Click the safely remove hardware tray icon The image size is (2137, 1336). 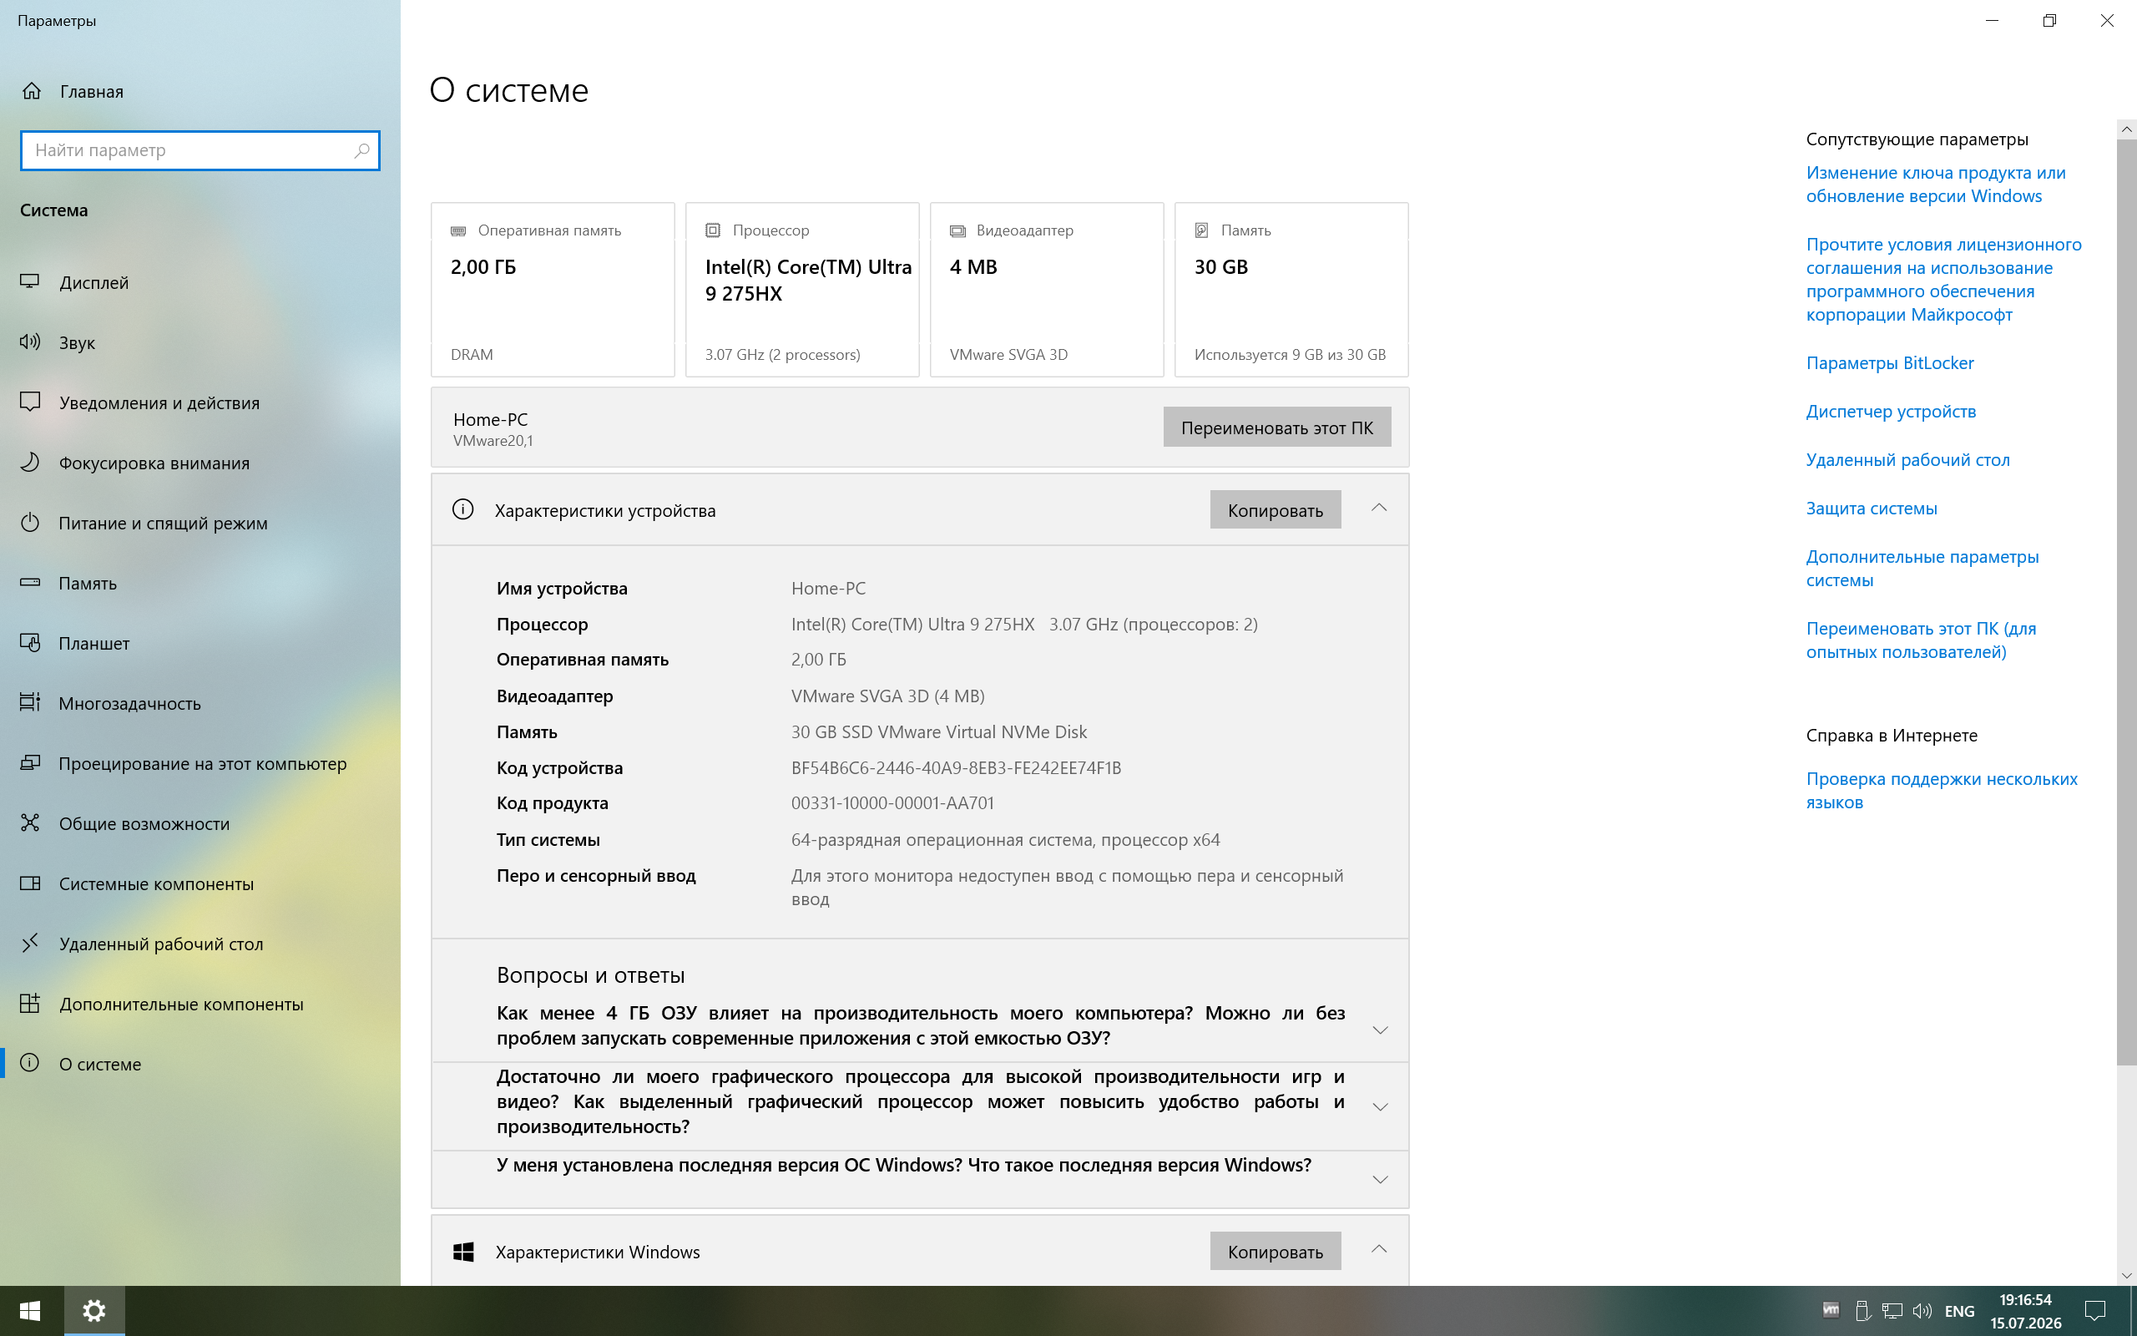1862,1310
